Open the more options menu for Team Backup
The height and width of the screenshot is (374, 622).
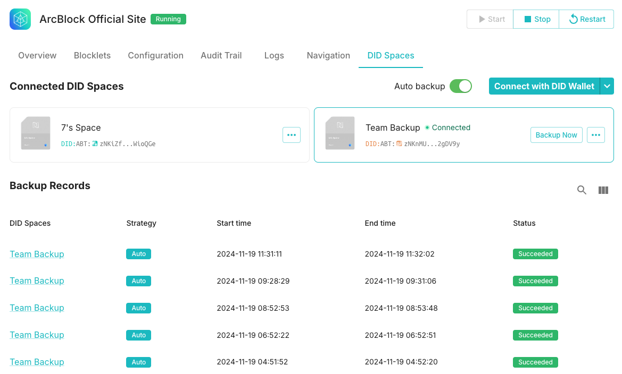point(595,135)
